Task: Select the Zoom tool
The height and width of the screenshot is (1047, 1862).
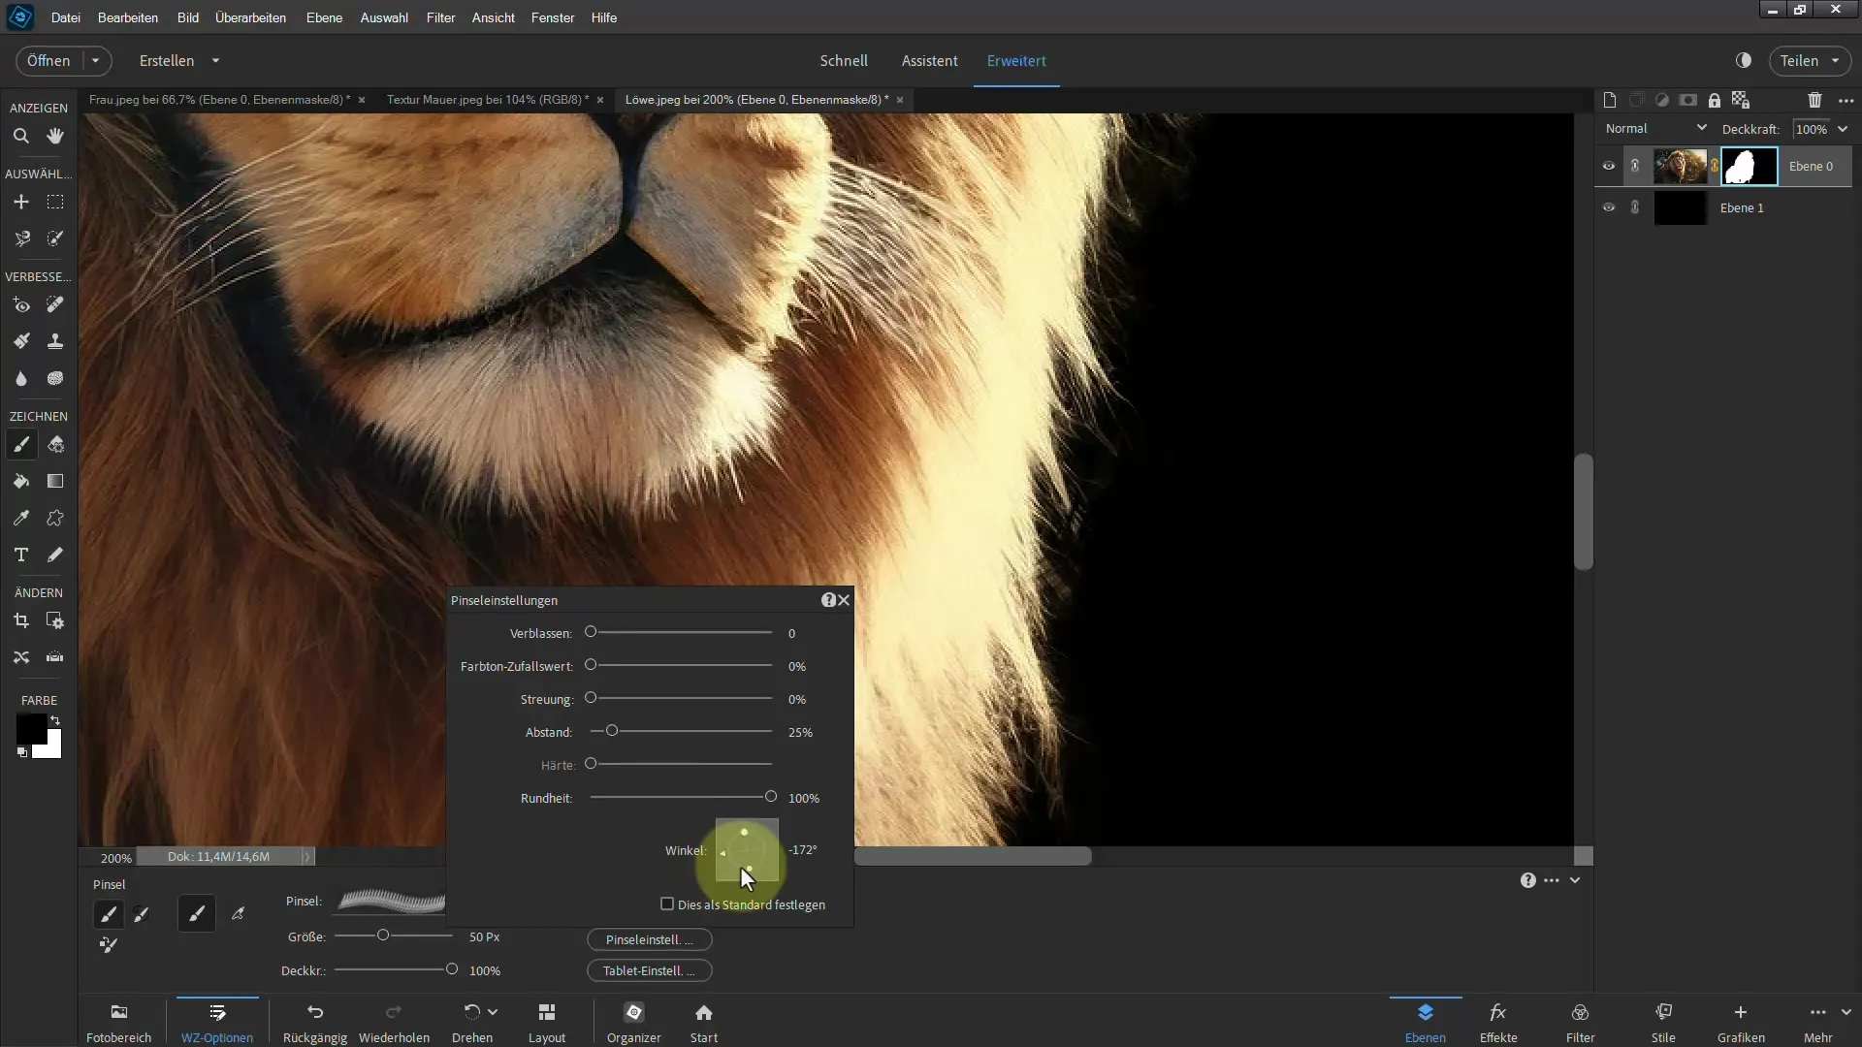Action: pyautogui.click(x=20, y=137)
